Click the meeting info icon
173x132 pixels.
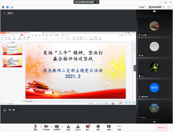[x=3, y=7]
